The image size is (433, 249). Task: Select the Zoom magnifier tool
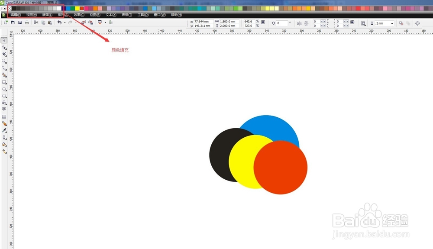[x=4, y=61]
